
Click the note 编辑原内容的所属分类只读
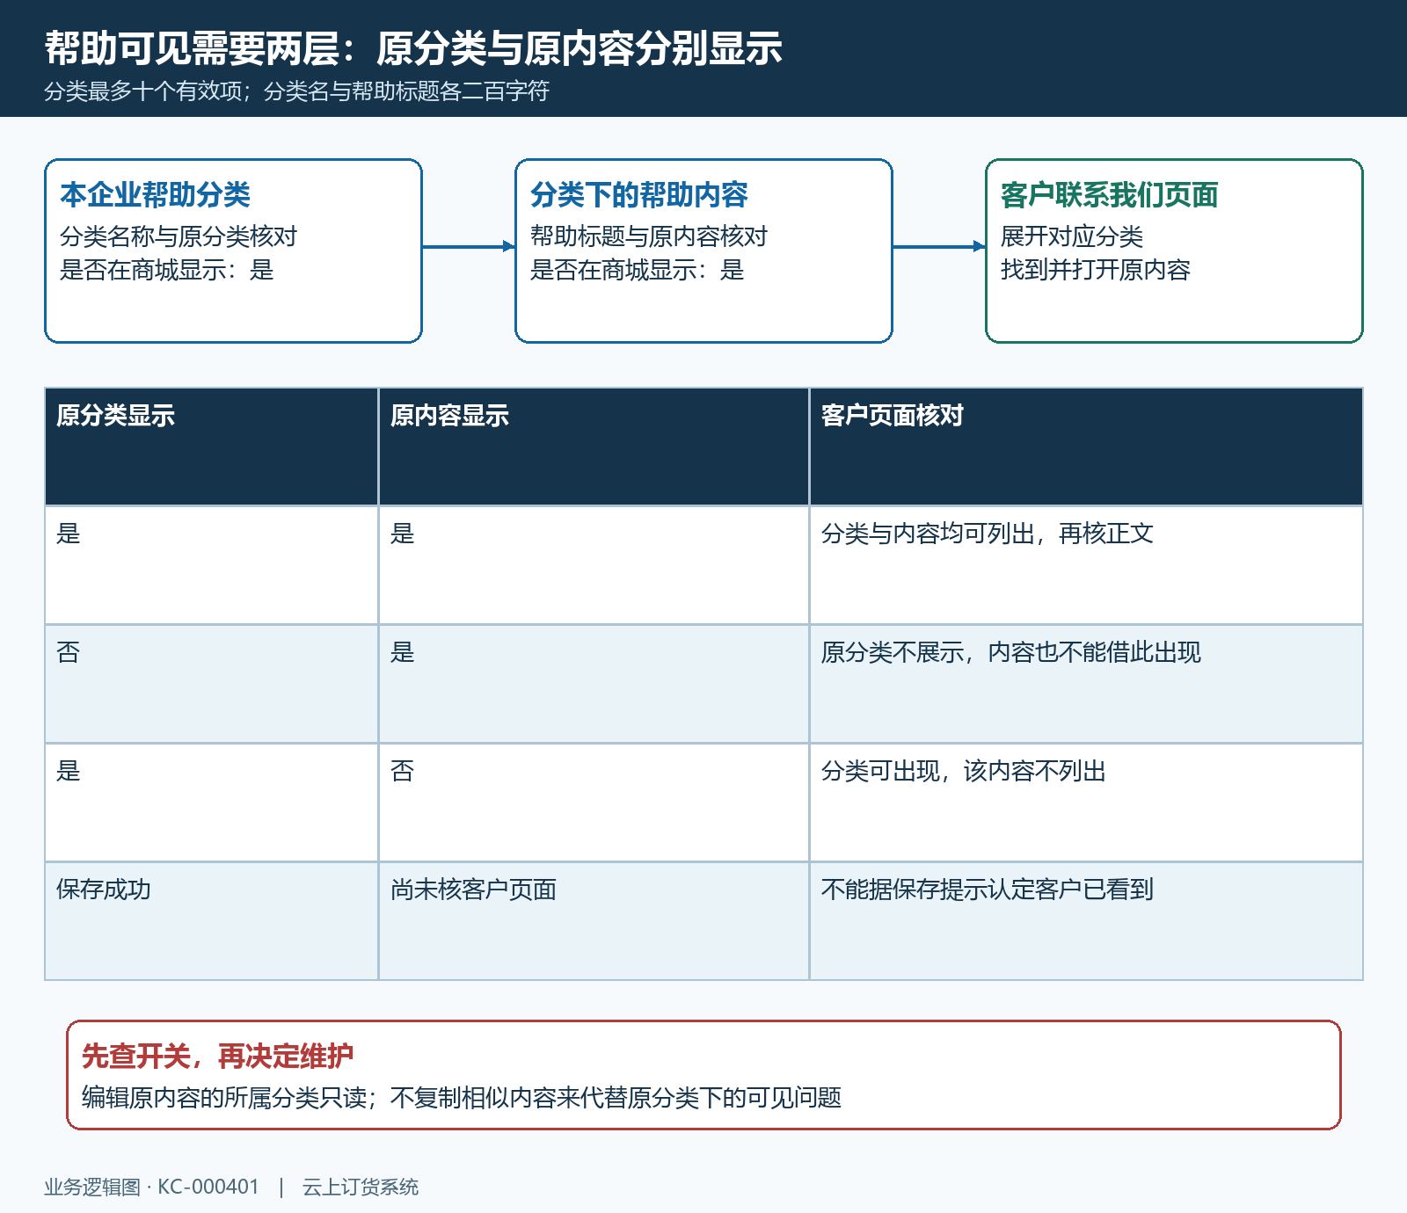[x=224, y=1098]
